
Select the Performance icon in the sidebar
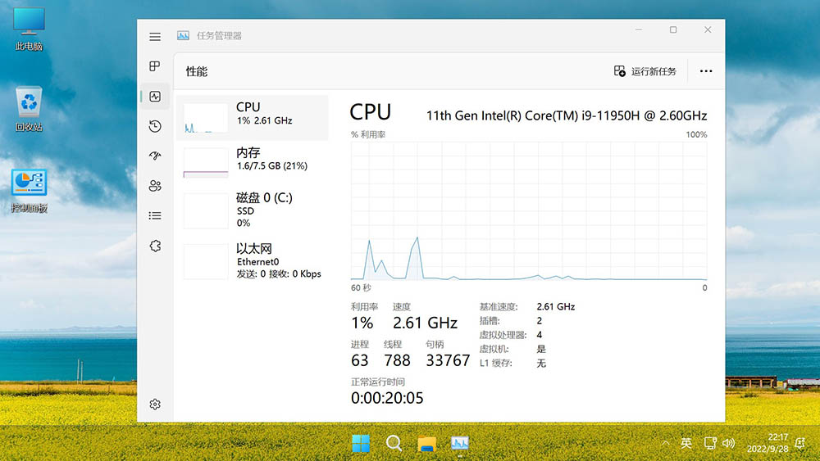tap(155, 97)
